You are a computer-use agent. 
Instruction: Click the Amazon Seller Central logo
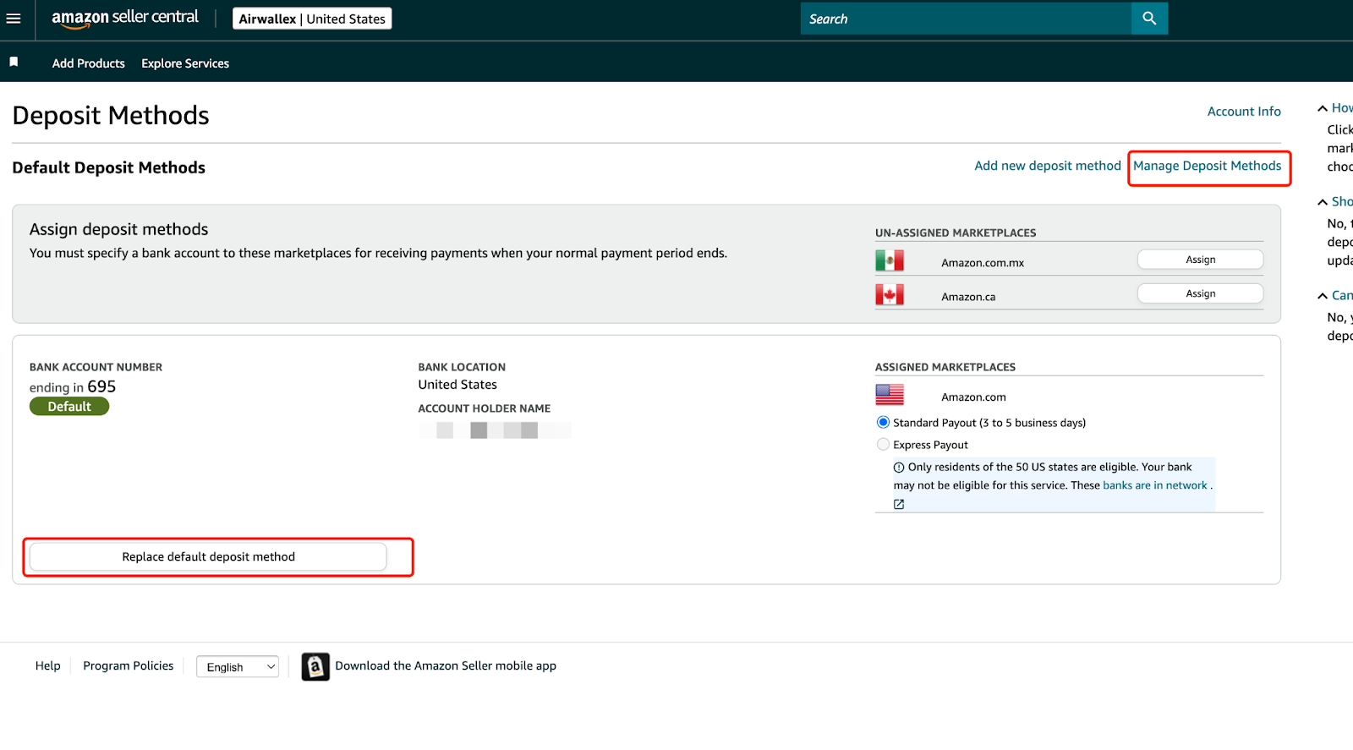point(125,19)
